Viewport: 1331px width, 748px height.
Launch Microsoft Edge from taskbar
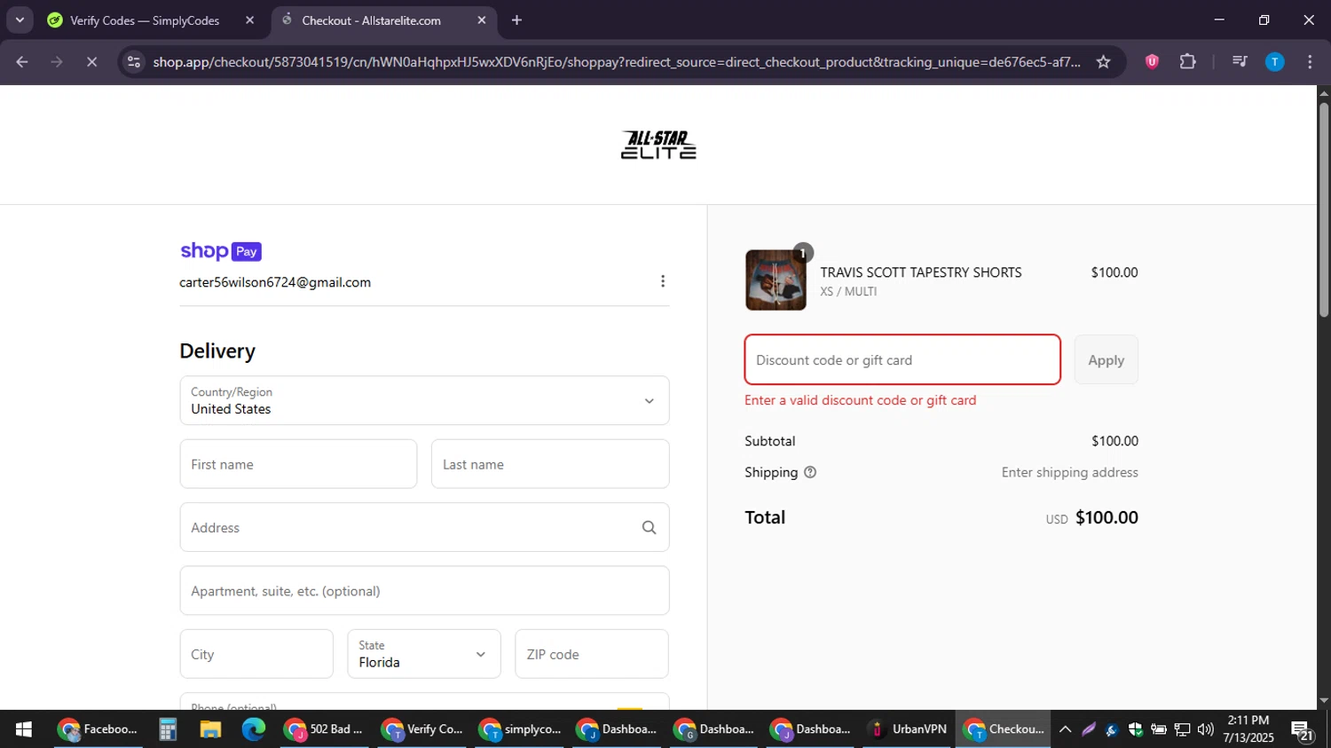[254, 729]
